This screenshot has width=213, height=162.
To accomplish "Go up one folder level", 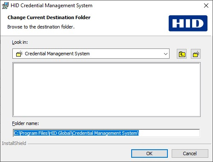I will (x=181, y=54).
